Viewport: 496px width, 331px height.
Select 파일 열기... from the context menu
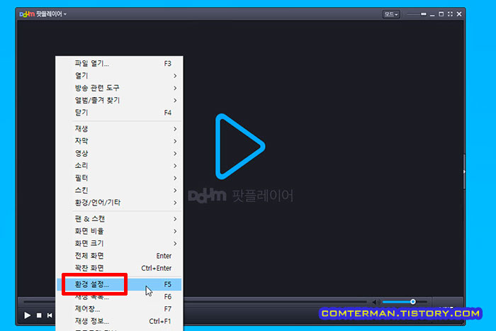(x=119, y=63)
